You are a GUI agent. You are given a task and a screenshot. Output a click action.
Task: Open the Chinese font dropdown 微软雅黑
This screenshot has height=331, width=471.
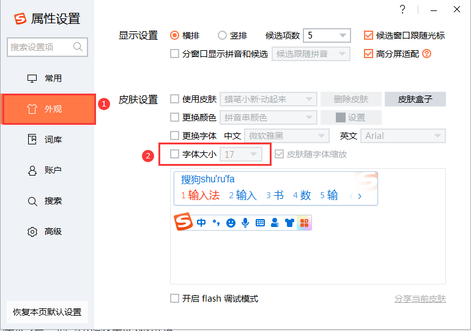[287, 136]
